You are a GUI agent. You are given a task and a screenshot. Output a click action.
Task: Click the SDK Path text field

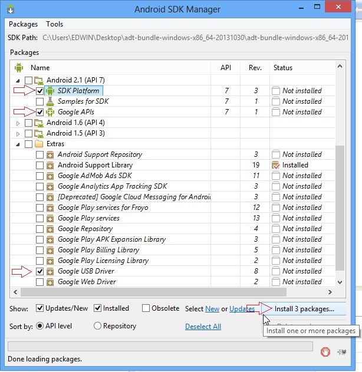pyautogui.click(x=196, y=38)
